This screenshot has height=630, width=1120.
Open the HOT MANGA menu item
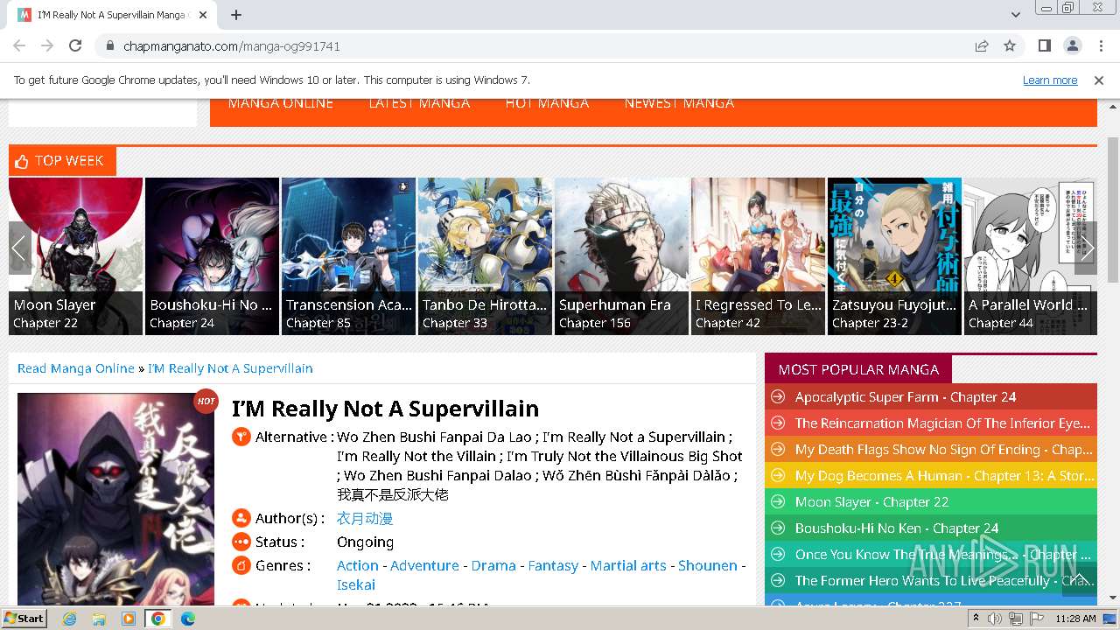pyautogui.click(x=547, y=103)
